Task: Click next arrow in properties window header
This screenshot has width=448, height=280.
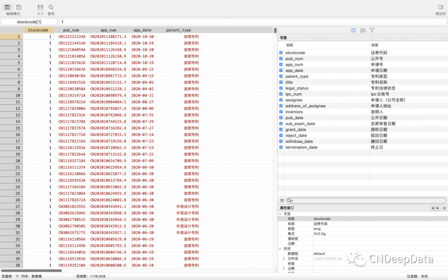Action: (x=438, y=208)
